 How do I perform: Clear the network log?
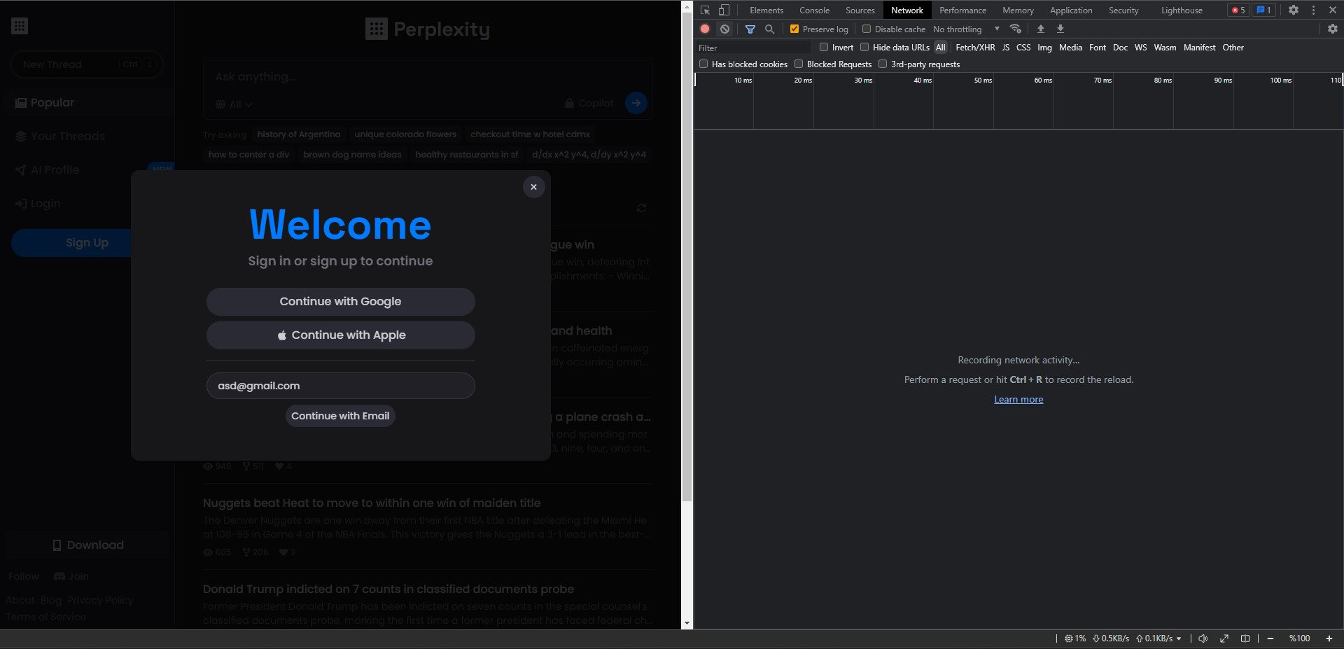click(x=724, y=29)
